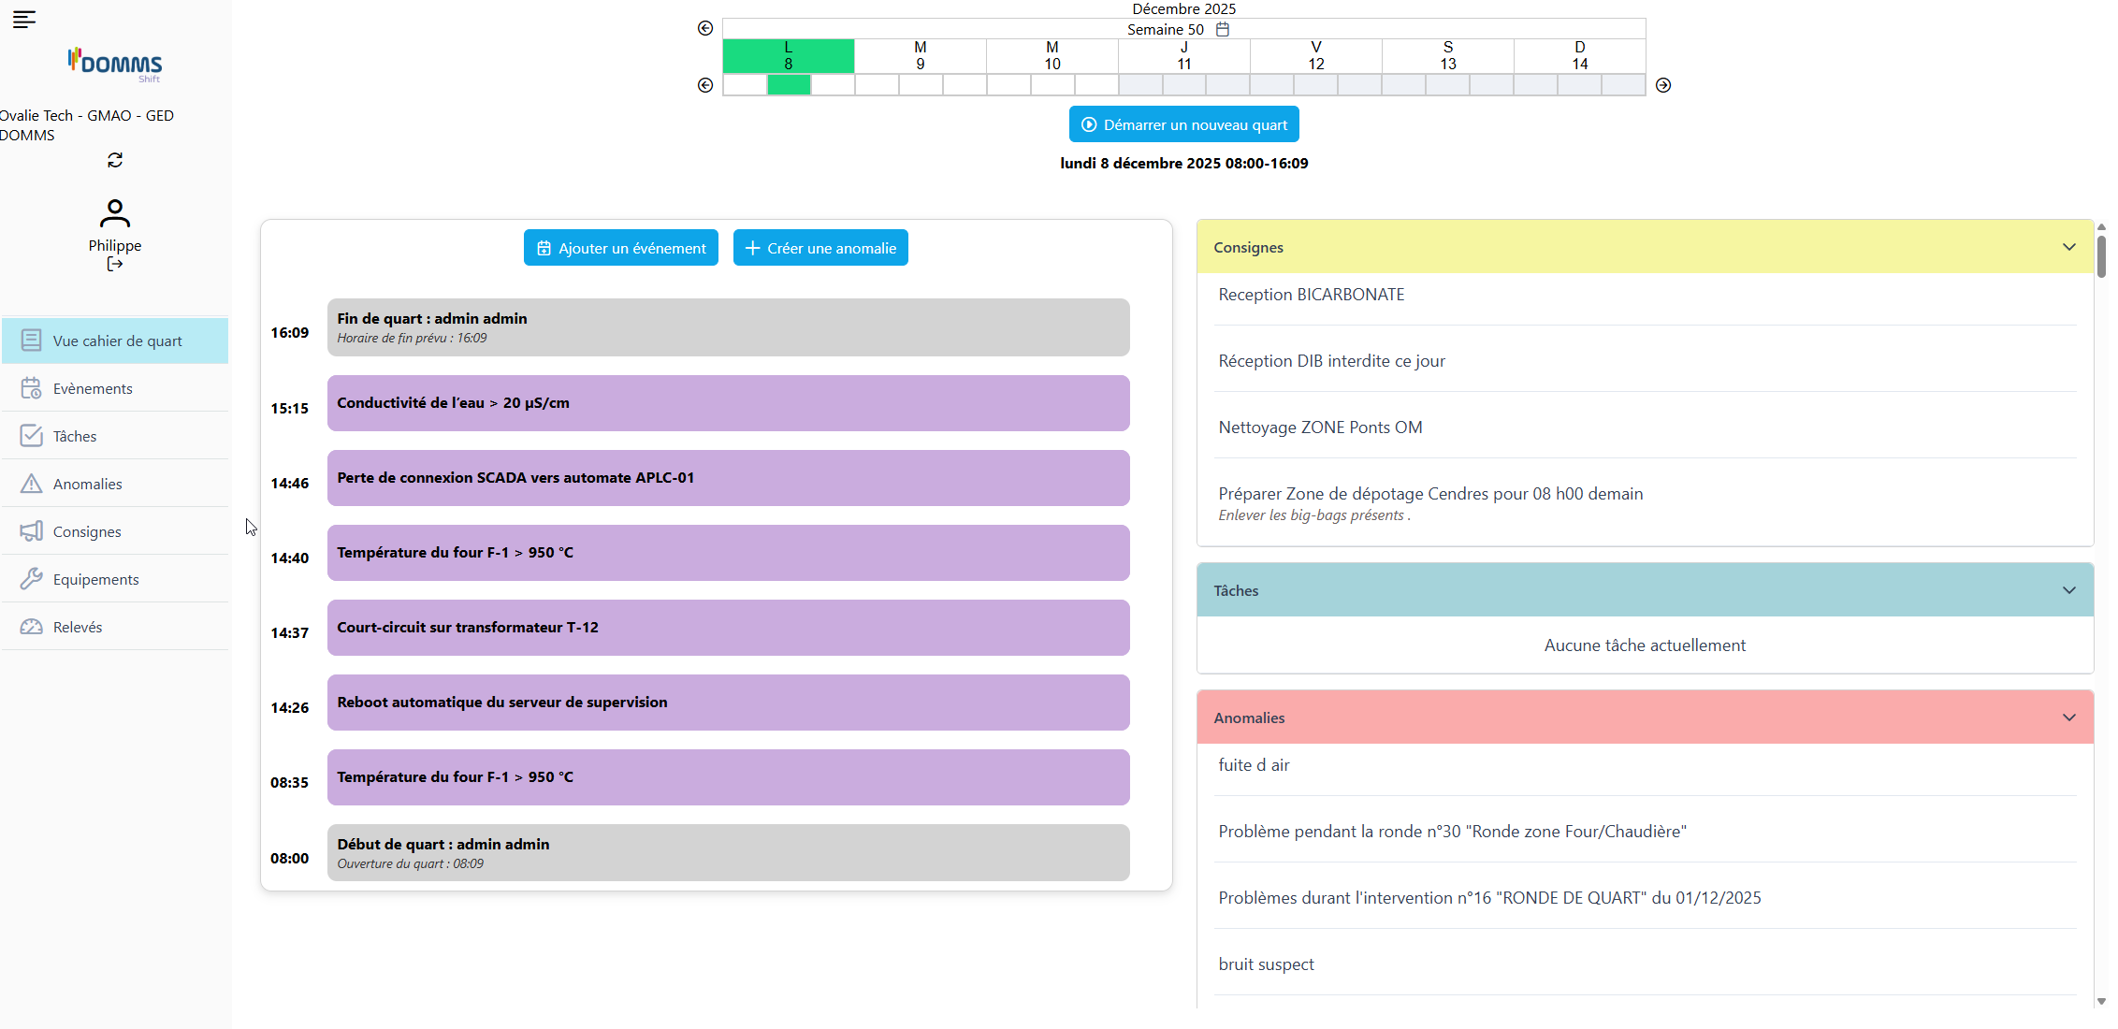Collapse the Consignes panel chevron

tap(2068, 247)
